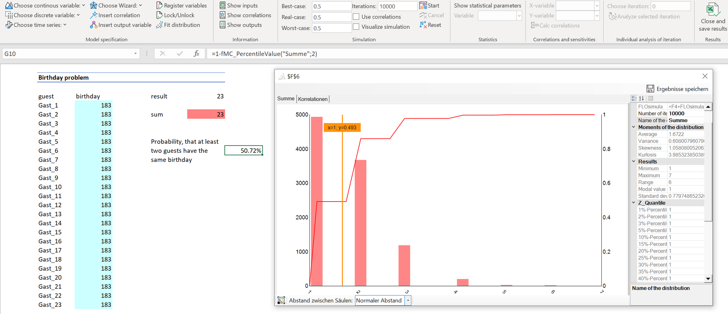Enable the Visualize simulation checkbox

click(x=356, y=27)
